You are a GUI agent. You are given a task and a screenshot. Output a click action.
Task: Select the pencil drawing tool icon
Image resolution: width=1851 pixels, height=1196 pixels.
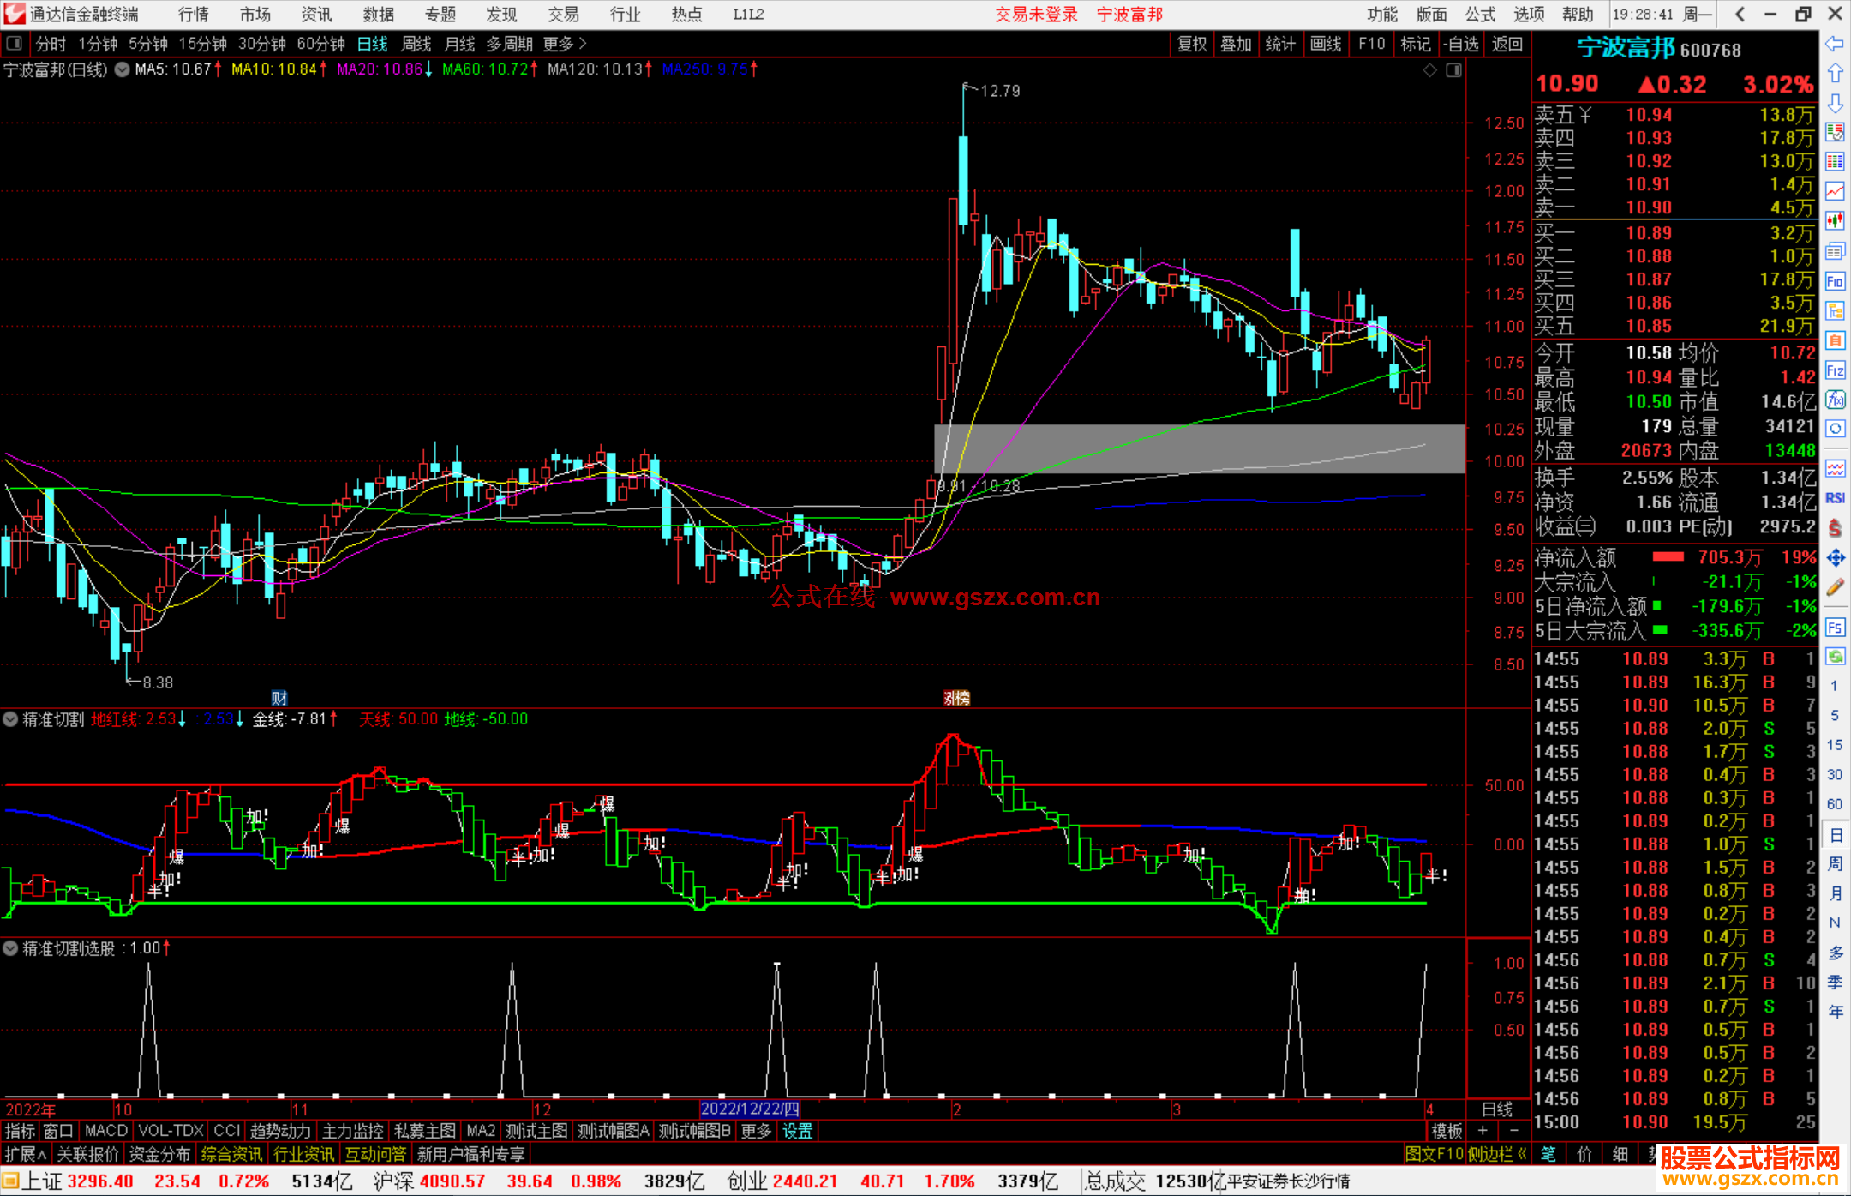coord(1835,588)
